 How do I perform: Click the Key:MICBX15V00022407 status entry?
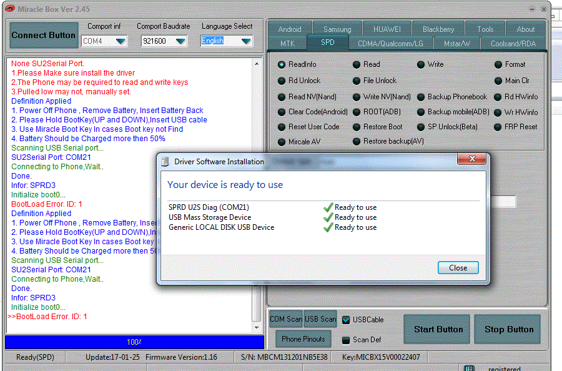pos(381,357)
